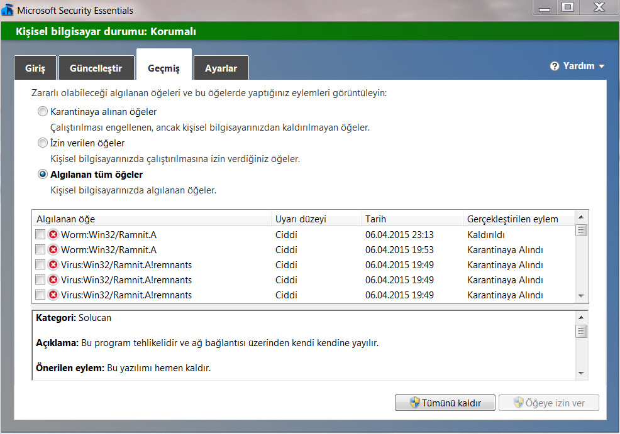Switch to the Ayarlar tab
620x434 pixels.
point(221,68)
